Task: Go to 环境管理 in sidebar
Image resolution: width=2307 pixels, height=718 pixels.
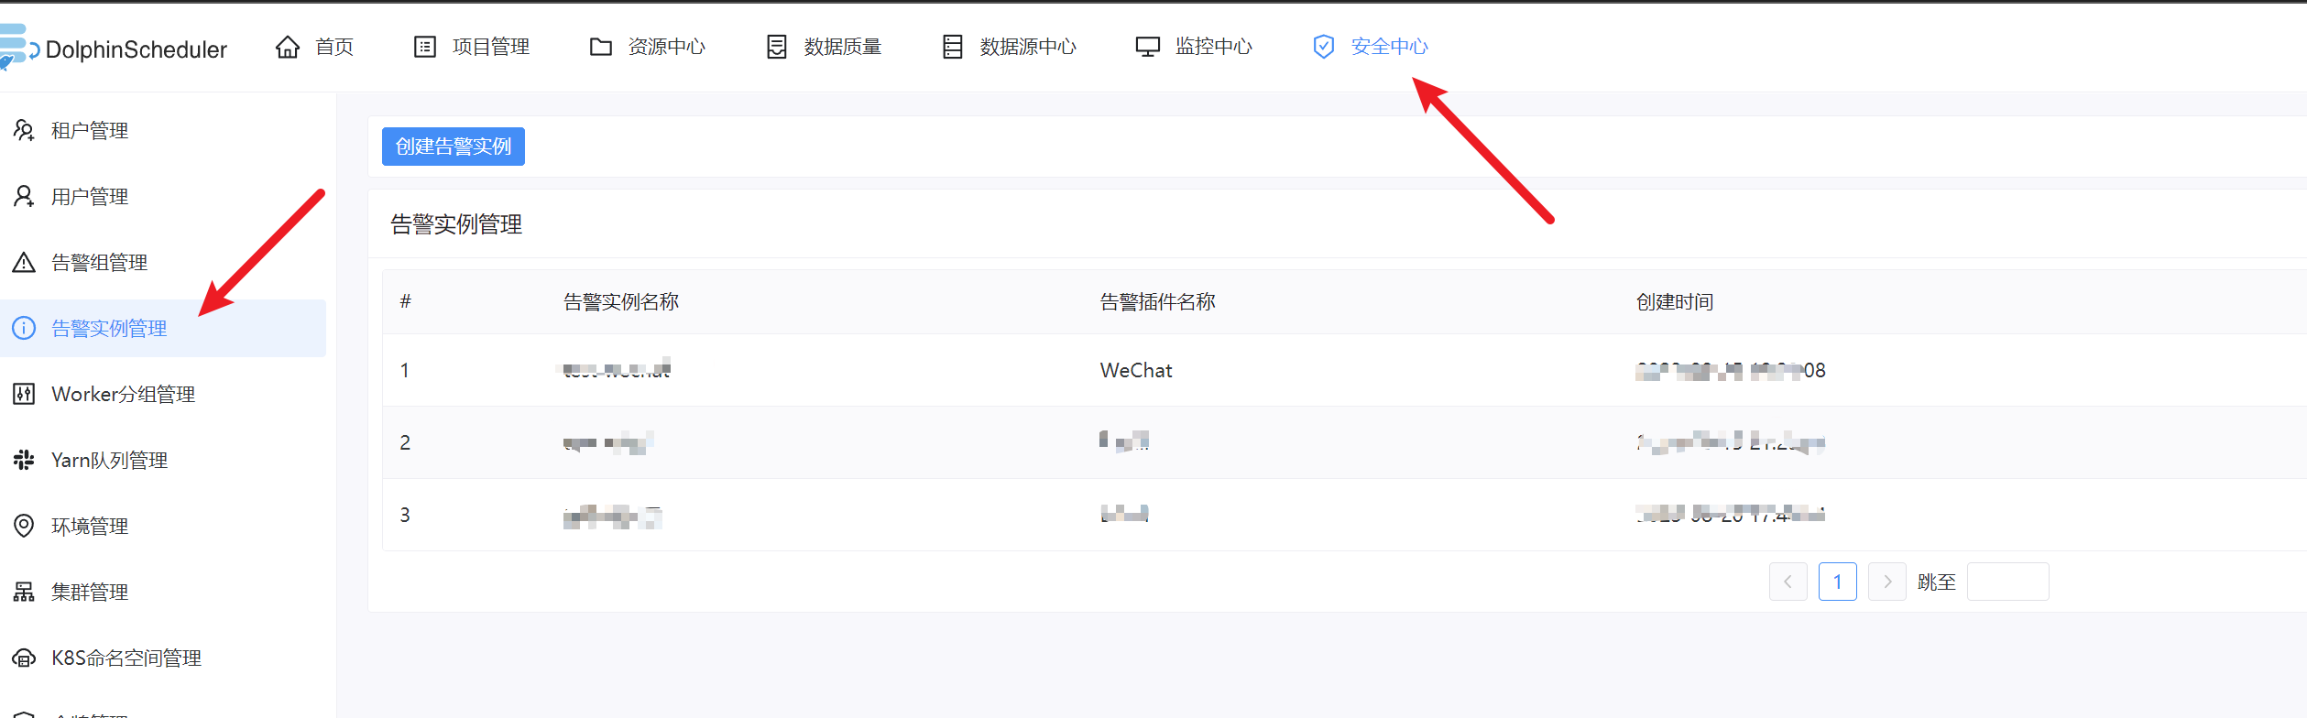Action: tap(90, 527)
